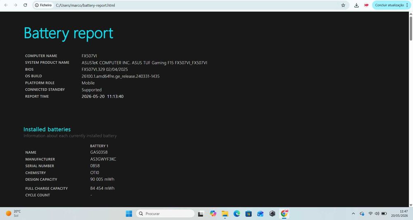Expand the hidden system tray icons

pos(353,213)
